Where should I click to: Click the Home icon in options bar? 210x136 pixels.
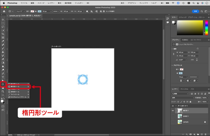tap(4, 11)
